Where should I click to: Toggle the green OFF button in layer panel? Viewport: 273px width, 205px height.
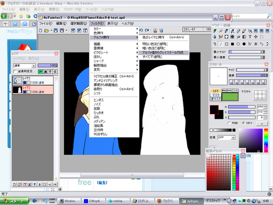tap(40, 72)
